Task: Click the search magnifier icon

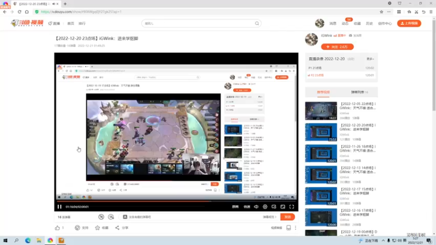Action: click(x=257, y=23)
